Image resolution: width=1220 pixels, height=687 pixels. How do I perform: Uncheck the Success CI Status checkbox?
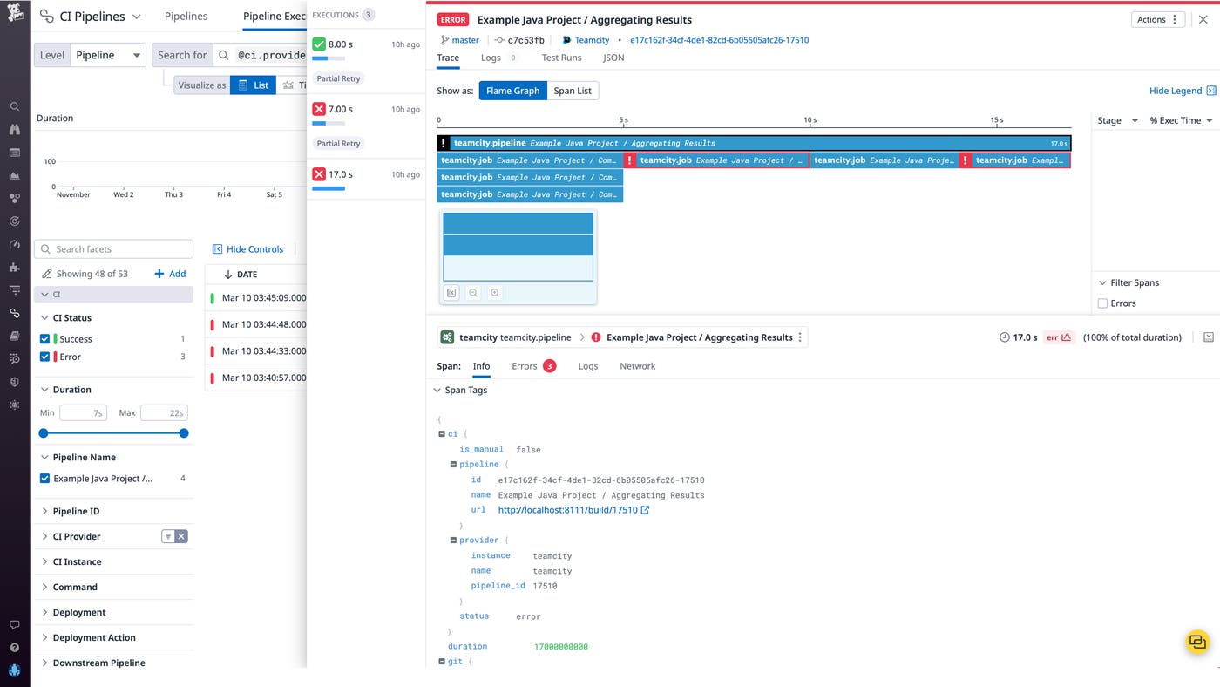pyautogui.click(x=45, y=339)
